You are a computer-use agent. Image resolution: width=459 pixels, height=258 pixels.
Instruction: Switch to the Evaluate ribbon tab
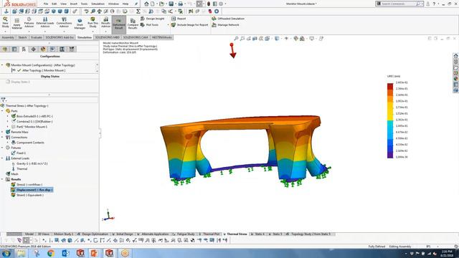tap(37, 37)
